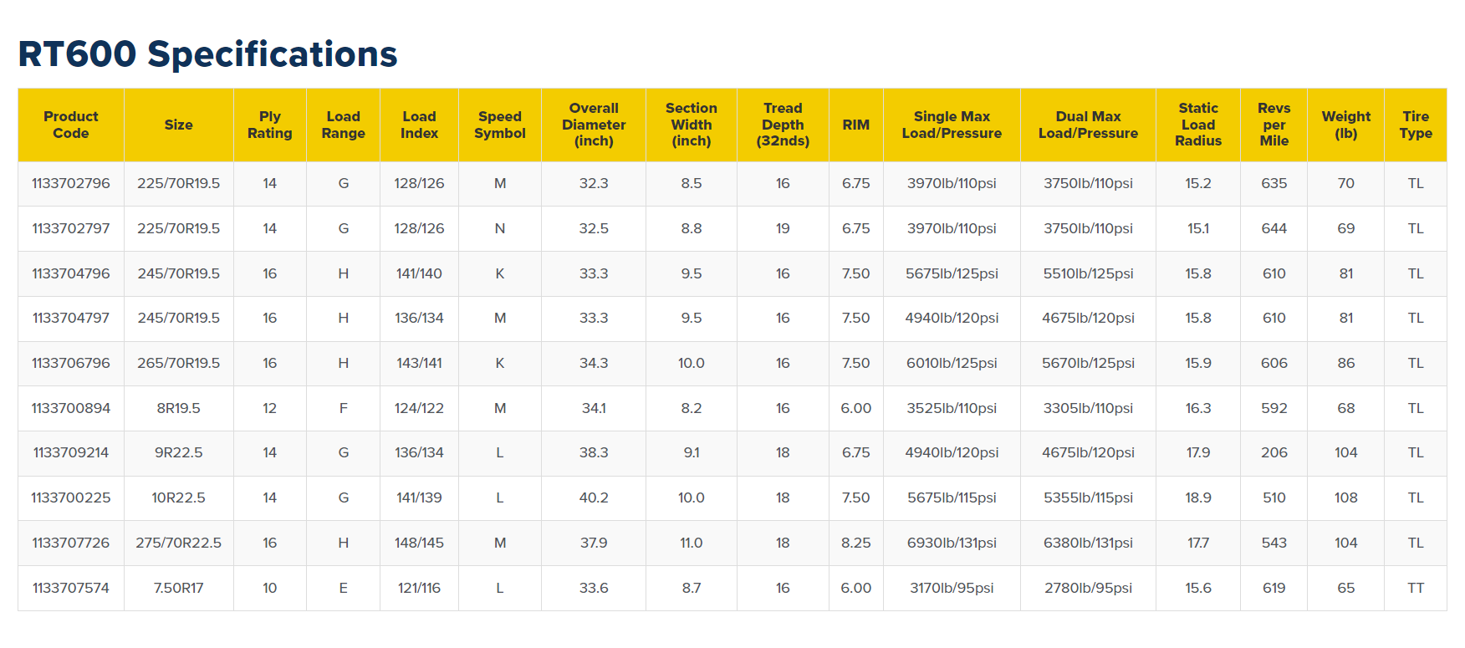Click the Single Max Load/Pressure header
Image resolution: width=1465 pixels, height=648 pixels.
[x=952, y=125]
